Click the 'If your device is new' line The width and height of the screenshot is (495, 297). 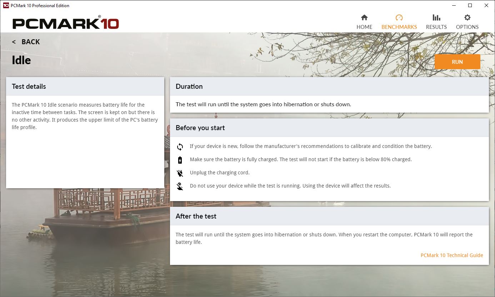point(311,146)
